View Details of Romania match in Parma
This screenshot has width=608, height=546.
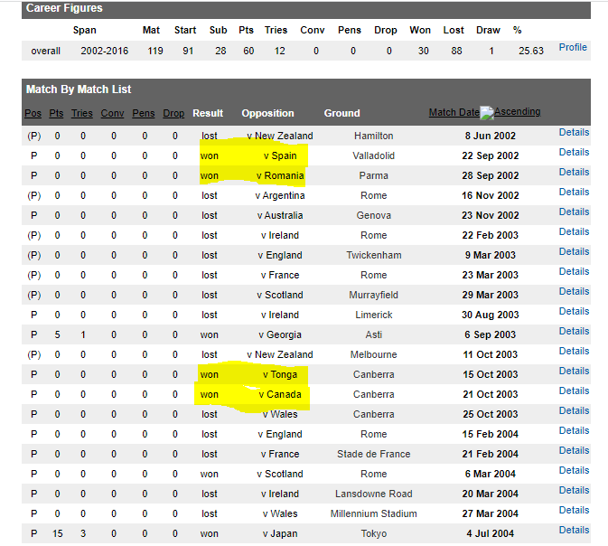[x=574, y=172]
